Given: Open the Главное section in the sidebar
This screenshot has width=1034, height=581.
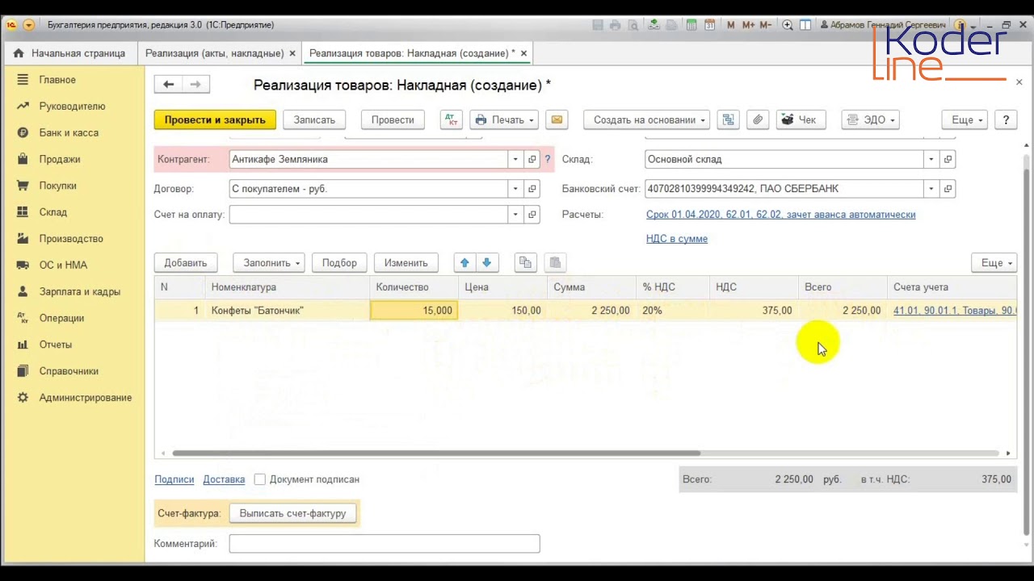Looking at the screenshot, I should pyautogui.click(x=57, y=80).
